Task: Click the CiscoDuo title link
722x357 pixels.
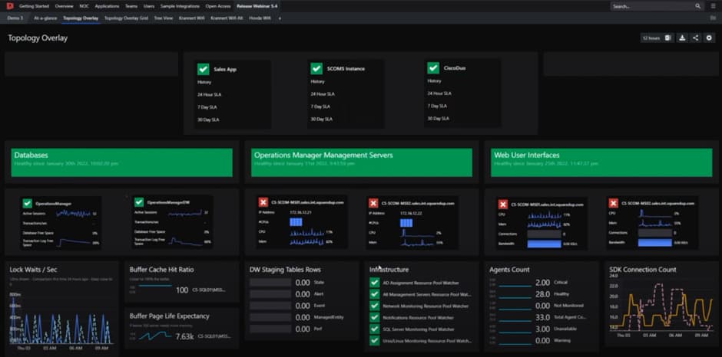Action: point(454,68)
